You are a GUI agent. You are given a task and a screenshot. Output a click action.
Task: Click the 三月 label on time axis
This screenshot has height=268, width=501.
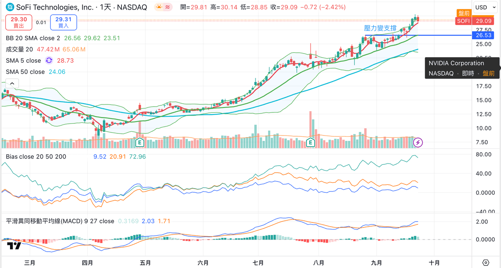(30, 263)
